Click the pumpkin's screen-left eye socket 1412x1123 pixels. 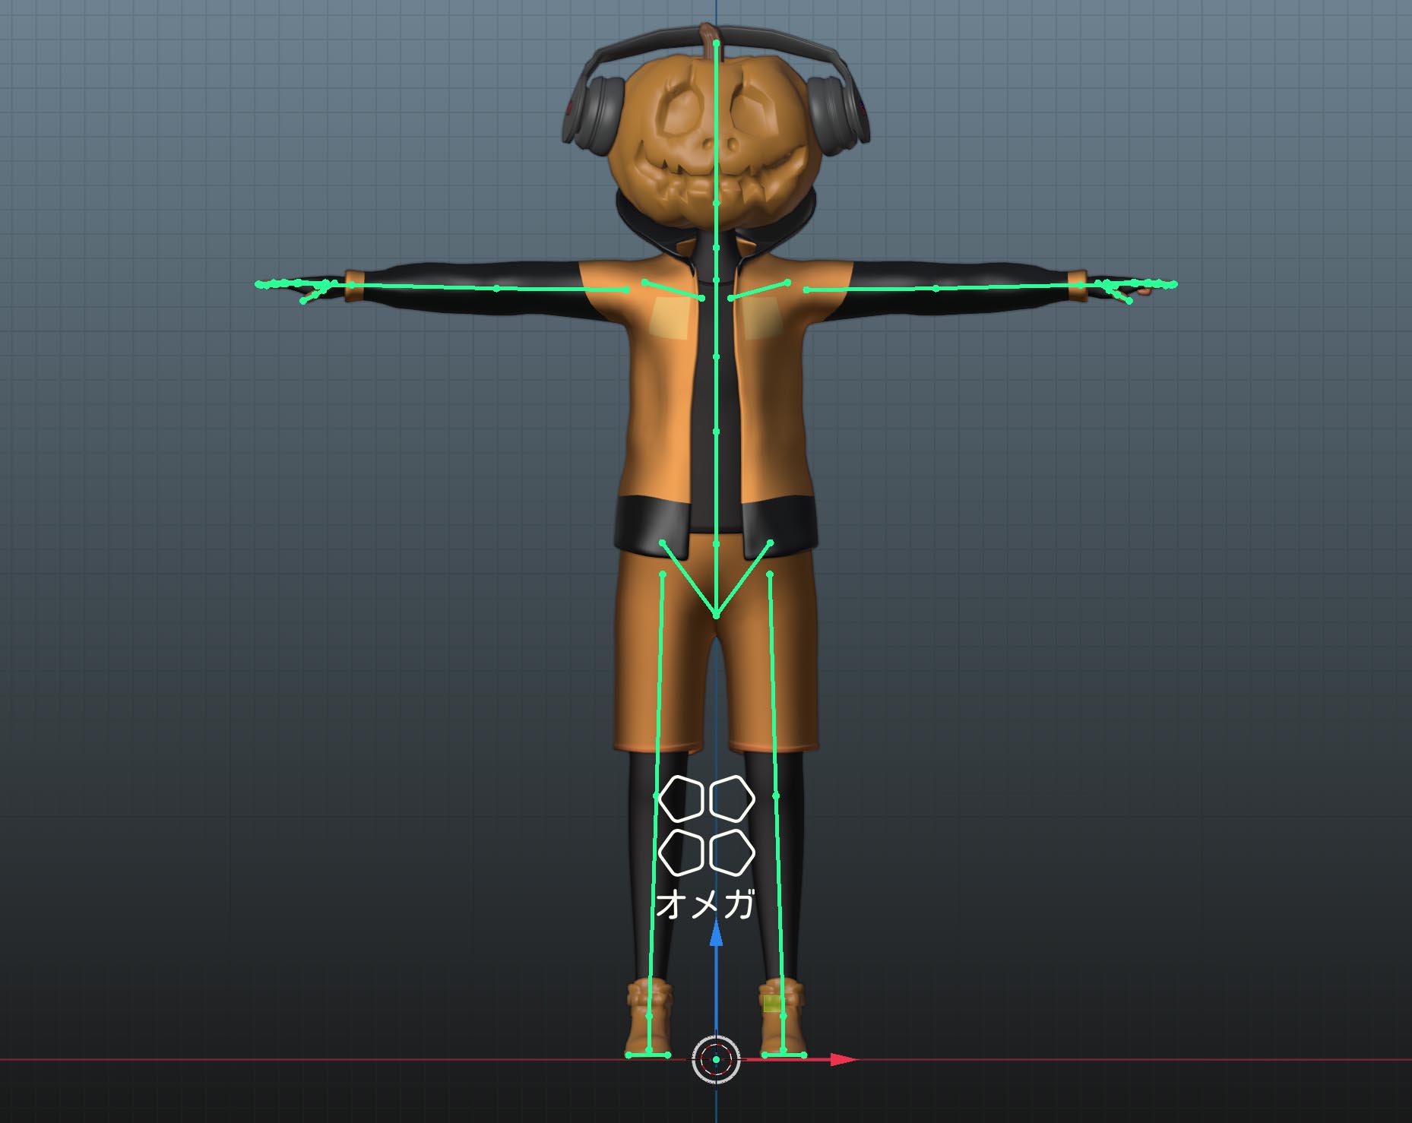tap(682, 110)
